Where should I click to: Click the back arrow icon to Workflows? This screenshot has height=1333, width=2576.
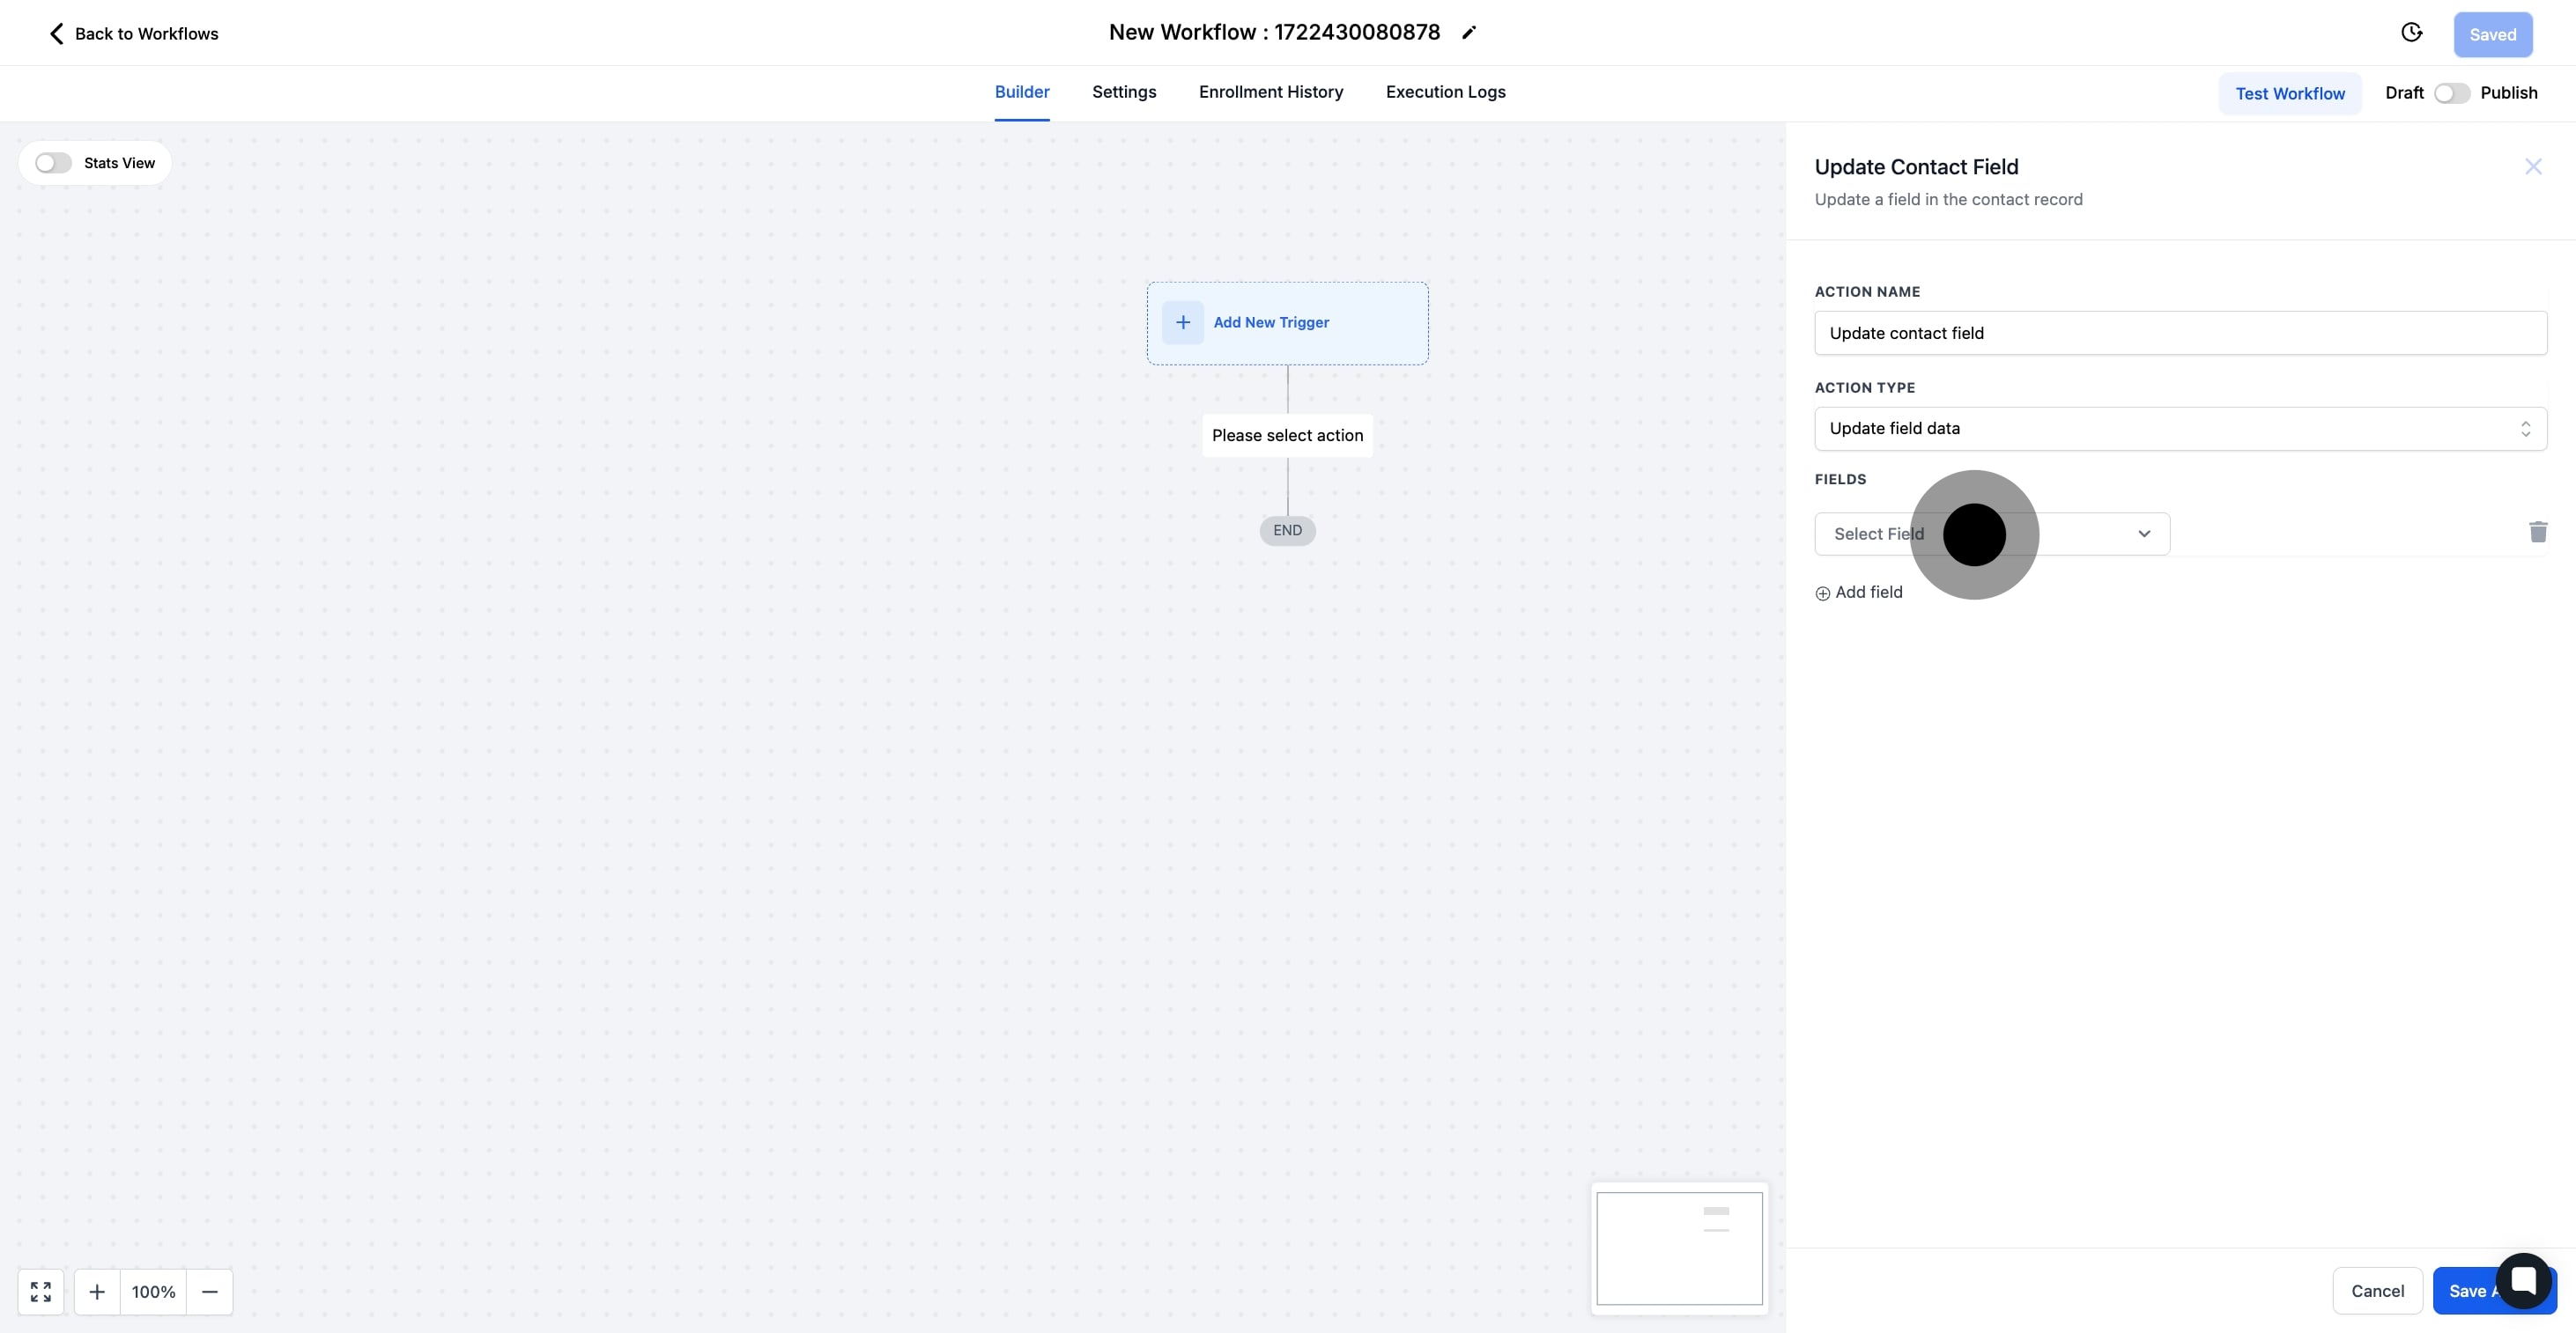(x=57, y=33)
